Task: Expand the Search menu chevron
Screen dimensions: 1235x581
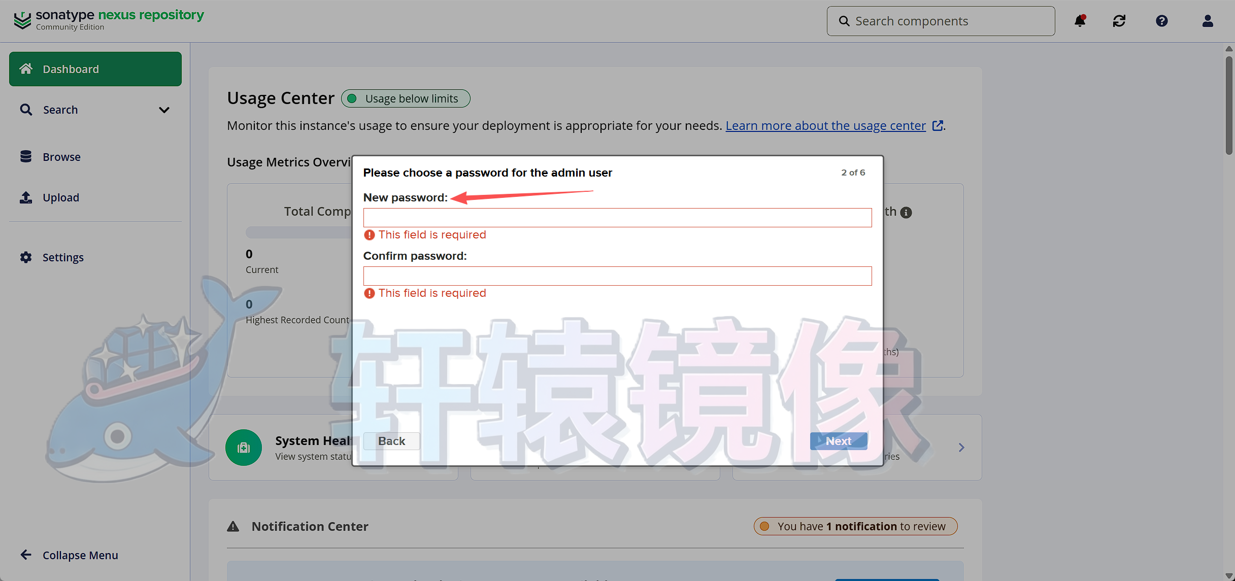Action: coord(163,110)
